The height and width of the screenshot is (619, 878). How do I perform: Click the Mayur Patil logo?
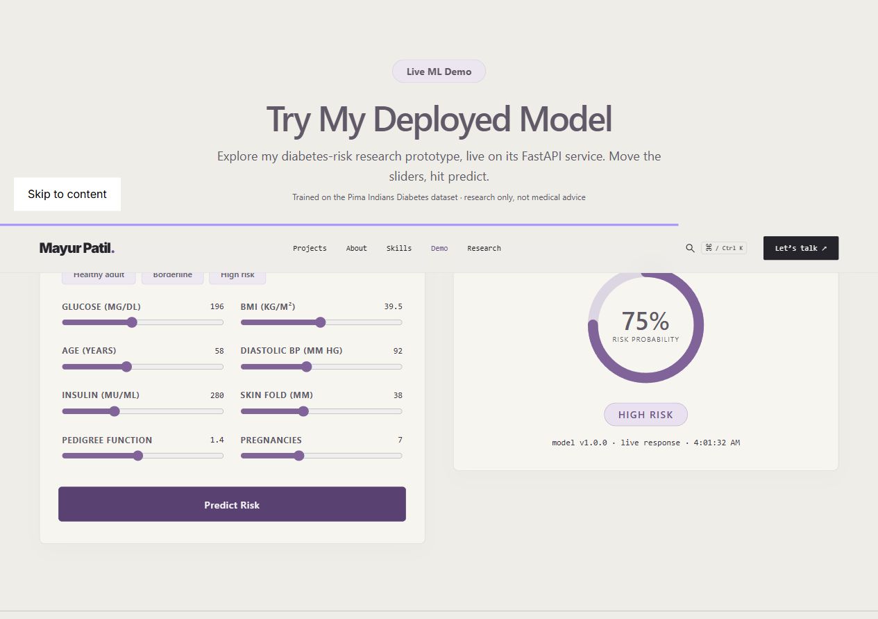coord(77,248)
